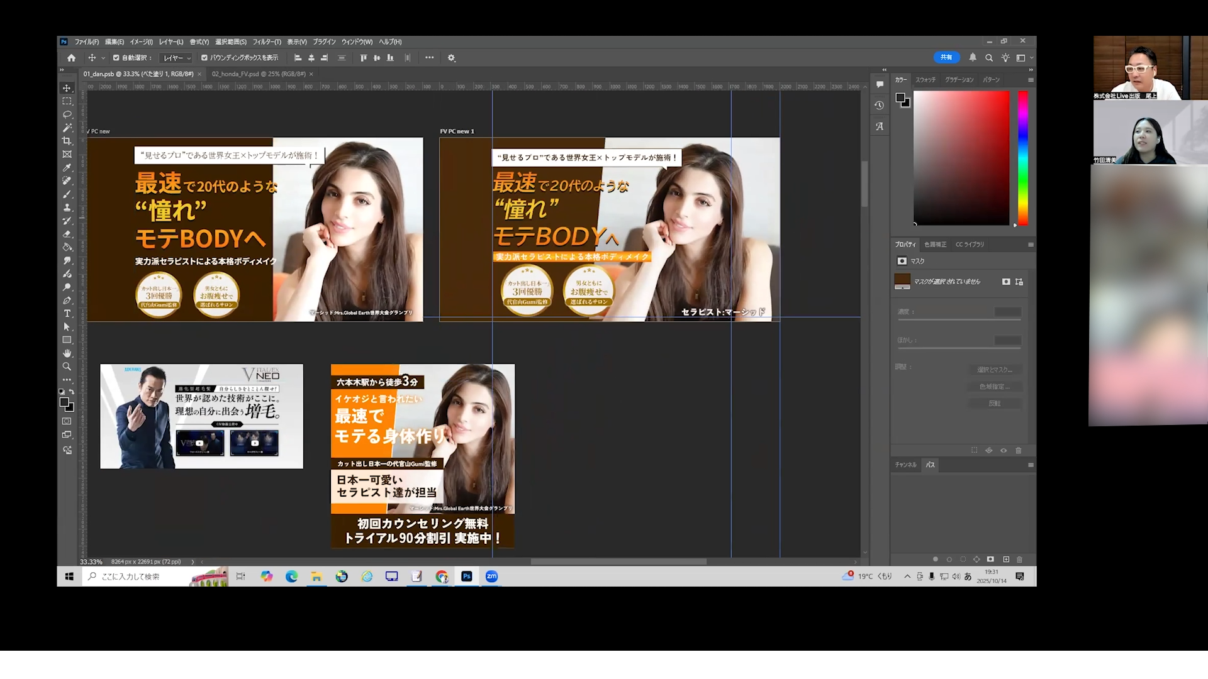The image size is (1208, 679).
Task: Toggle the 自動選択 checkbox
Action: click(x=116, y=58)
